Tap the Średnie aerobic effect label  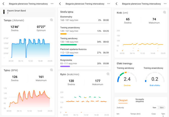[127, 85]
